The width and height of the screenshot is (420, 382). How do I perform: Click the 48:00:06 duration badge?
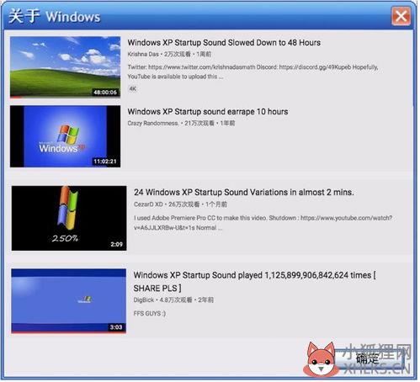click(x=105, y=93)
